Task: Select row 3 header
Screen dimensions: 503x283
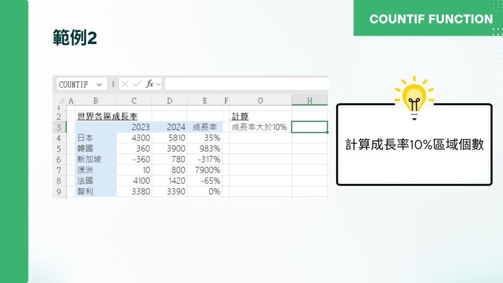Action: [x=59, y=127]
